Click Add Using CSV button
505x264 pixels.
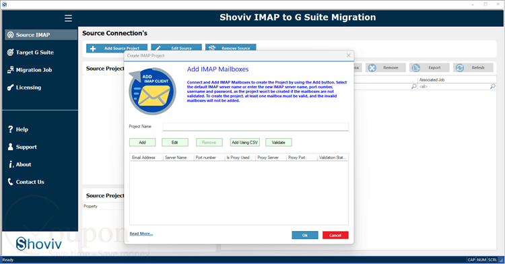245,142
